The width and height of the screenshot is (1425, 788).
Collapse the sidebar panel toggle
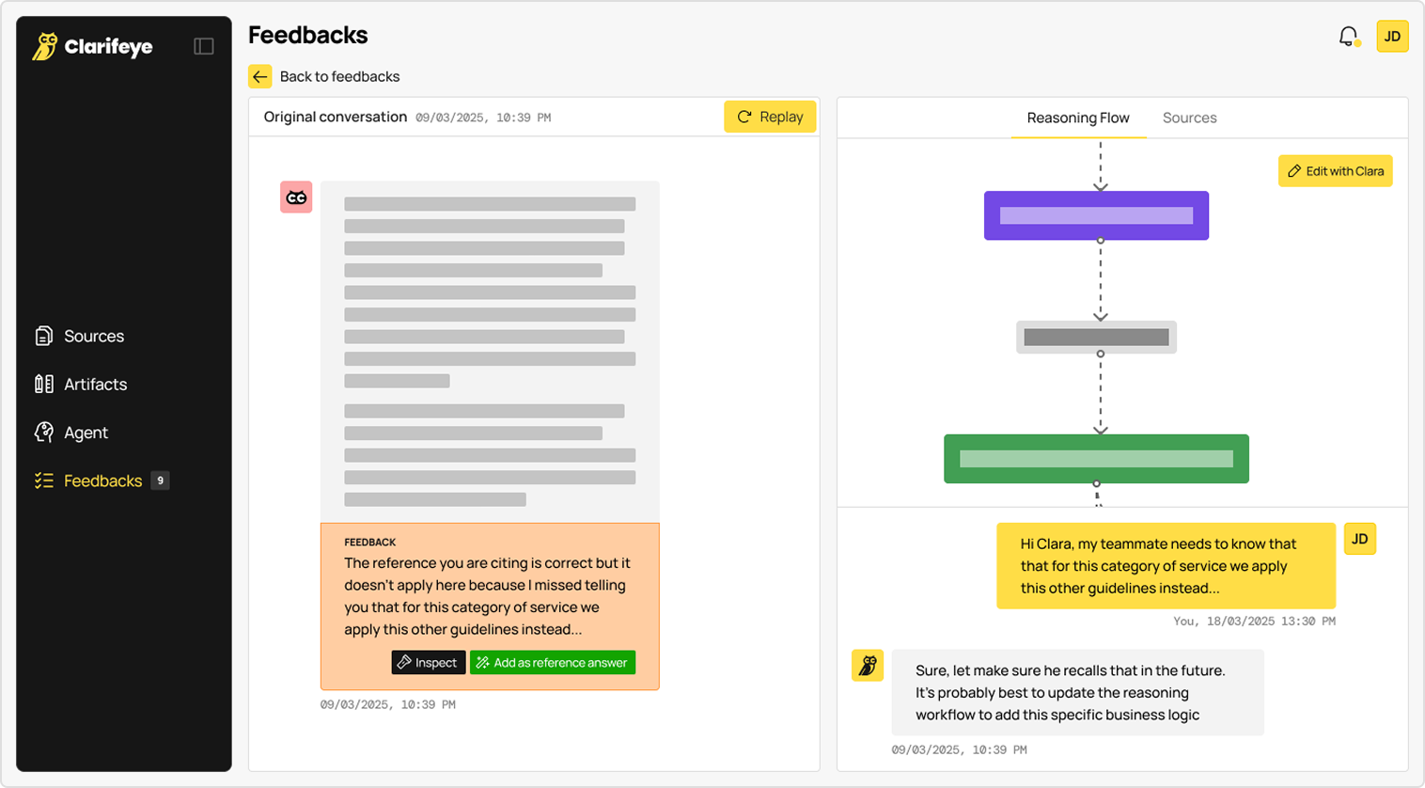coord(203,46)
